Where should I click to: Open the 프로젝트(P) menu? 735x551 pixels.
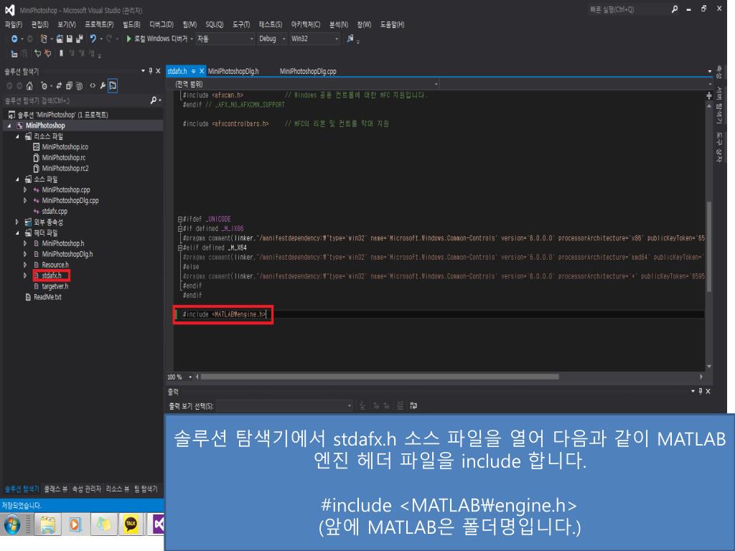click(99, 24)
